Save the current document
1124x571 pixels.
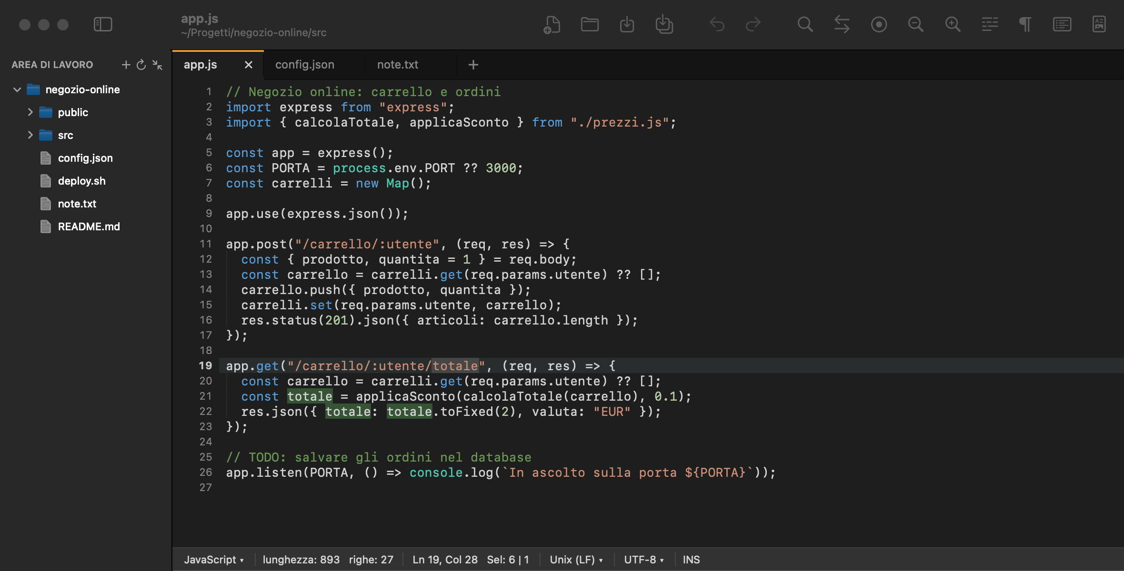[627, 24]
